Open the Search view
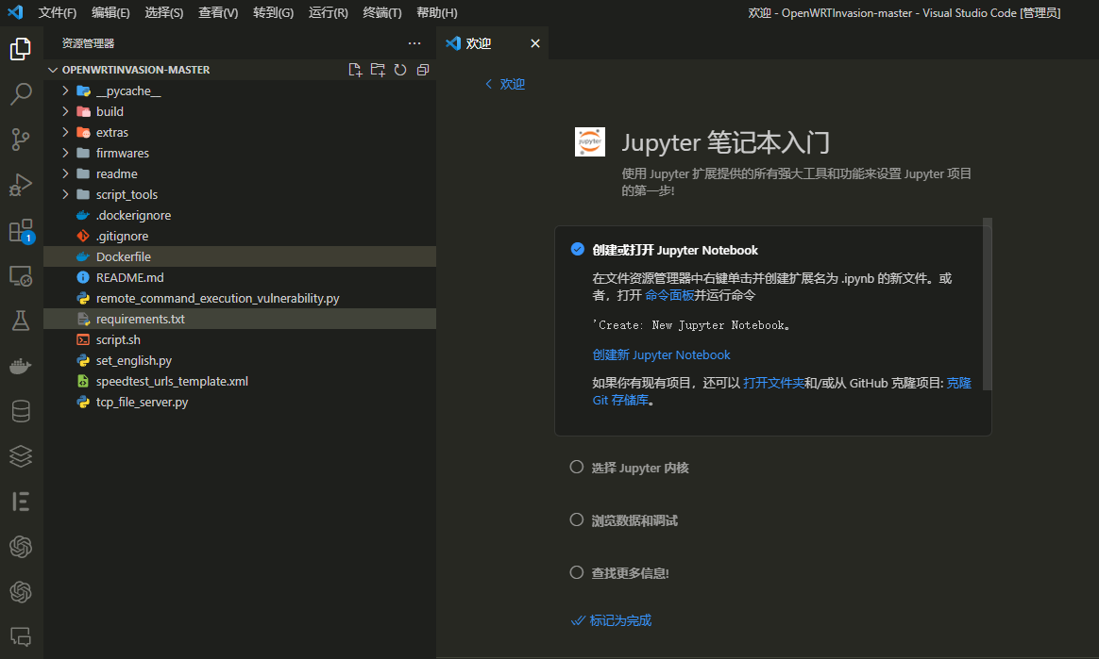The height and width of the screenshot is (659, 1099). [20, 94]
